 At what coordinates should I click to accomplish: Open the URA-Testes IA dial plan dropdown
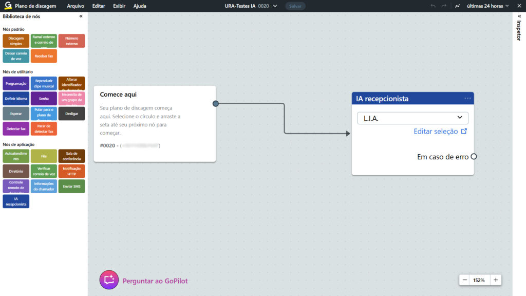pyautogui.click(x=251, y=6)
